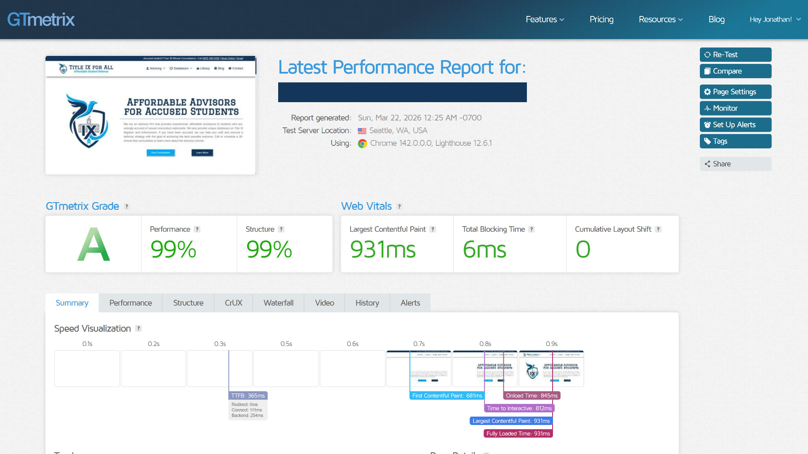Click the Monitor pulse icon
The image size is (808, 454).
click(707, 108)
